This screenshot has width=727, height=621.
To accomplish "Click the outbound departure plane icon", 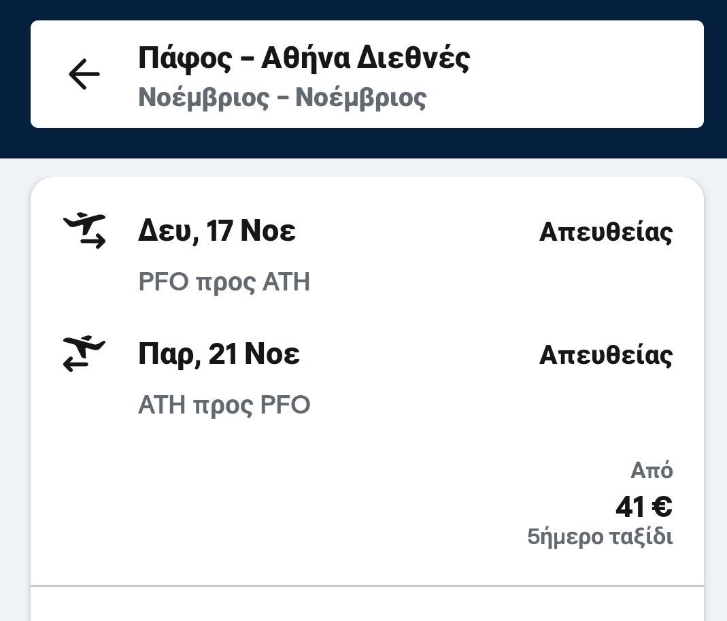I will [84, 230].
